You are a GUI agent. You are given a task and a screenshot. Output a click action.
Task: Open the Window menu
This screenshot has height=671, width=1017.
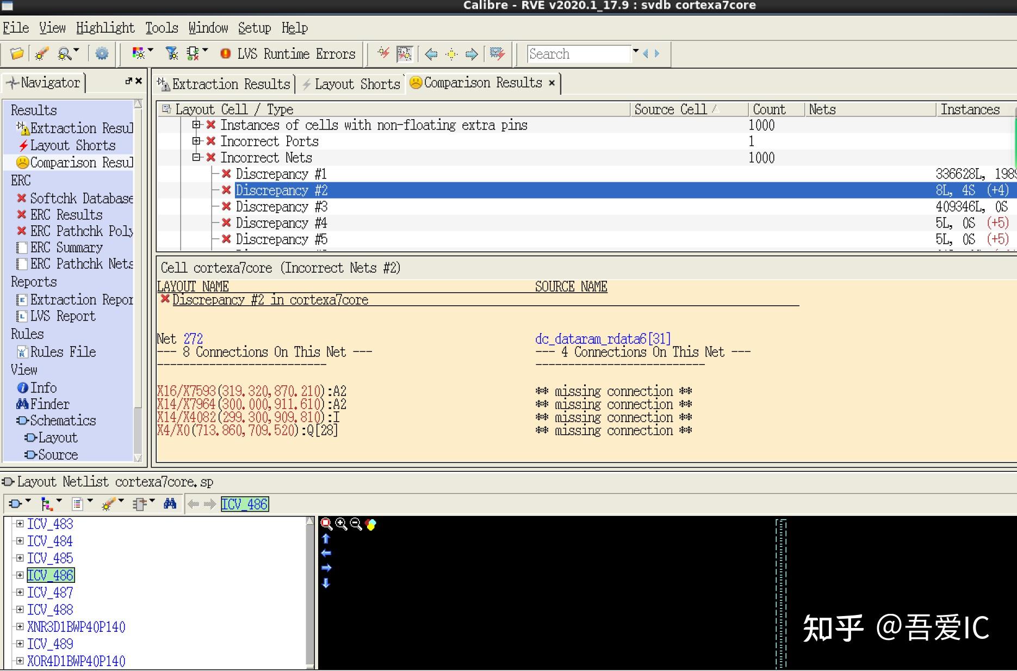(x=208, y=28)
